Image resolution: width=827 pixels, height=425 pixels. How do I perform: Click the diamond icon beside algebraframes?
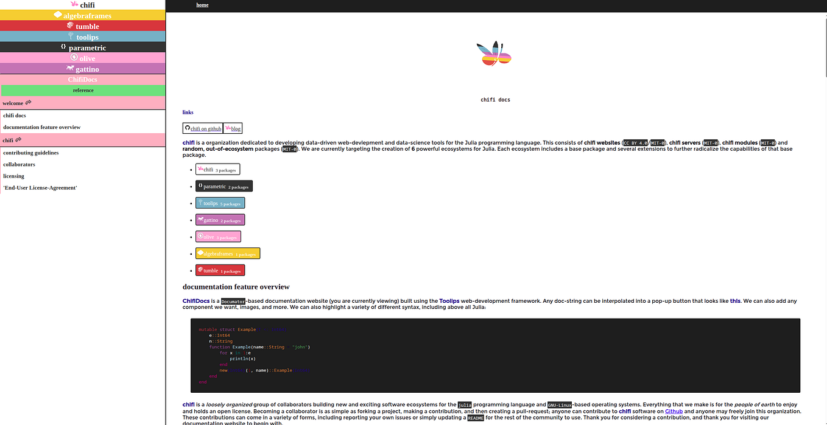point(57,15)
